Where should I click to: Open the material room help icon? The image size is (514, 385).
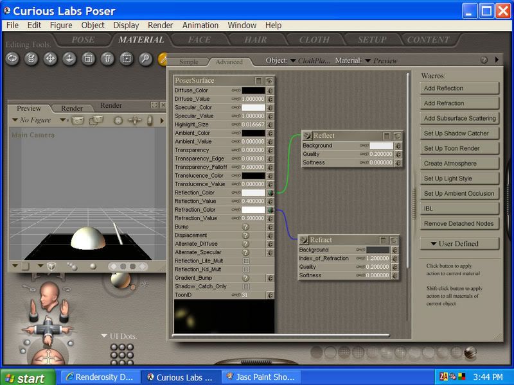pos(484,60)
